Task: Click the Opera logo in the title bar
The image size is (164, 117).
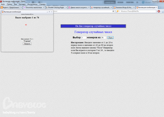Action: tap(1, 1)
